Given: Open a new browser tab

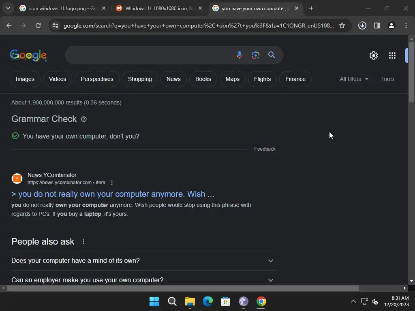Looking at the screenshot, I should [311, 9].
